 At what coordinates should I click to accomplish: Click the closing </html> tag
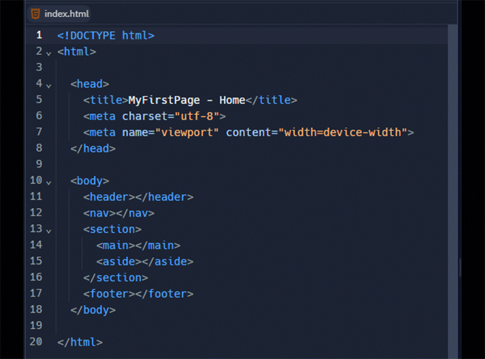click(80, 342)
